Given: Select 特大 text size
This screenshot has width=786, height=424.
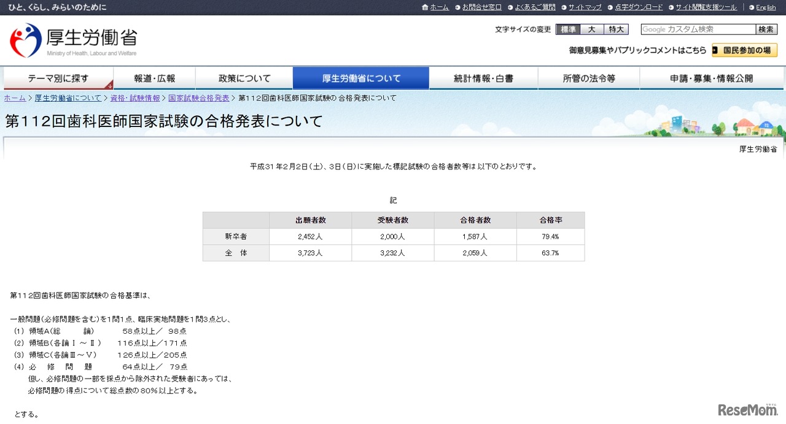Looking at the screenshot, I should pyautogui.click(x=616, y=29).
